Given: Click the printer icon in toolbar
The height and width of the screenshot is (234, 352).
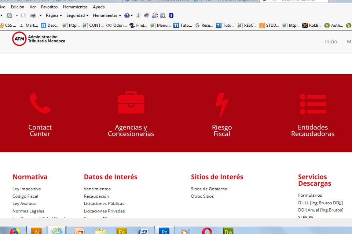Looking at the screenshot, I should (33, 15).
